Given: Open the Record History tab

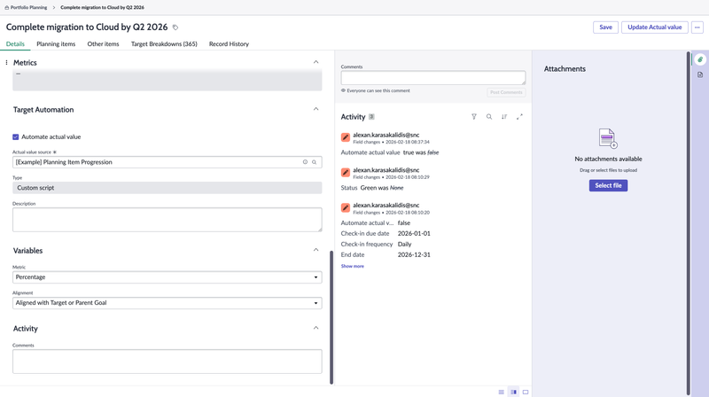Looking at the screenshot, I should (x=229, y=44).
